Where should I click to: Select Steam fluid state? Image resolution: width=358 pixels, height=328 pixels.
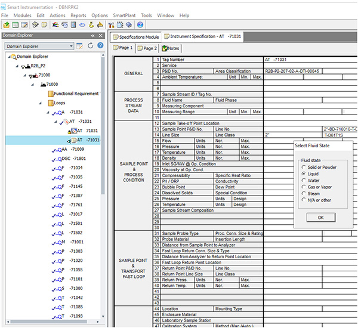click(304, 194)
